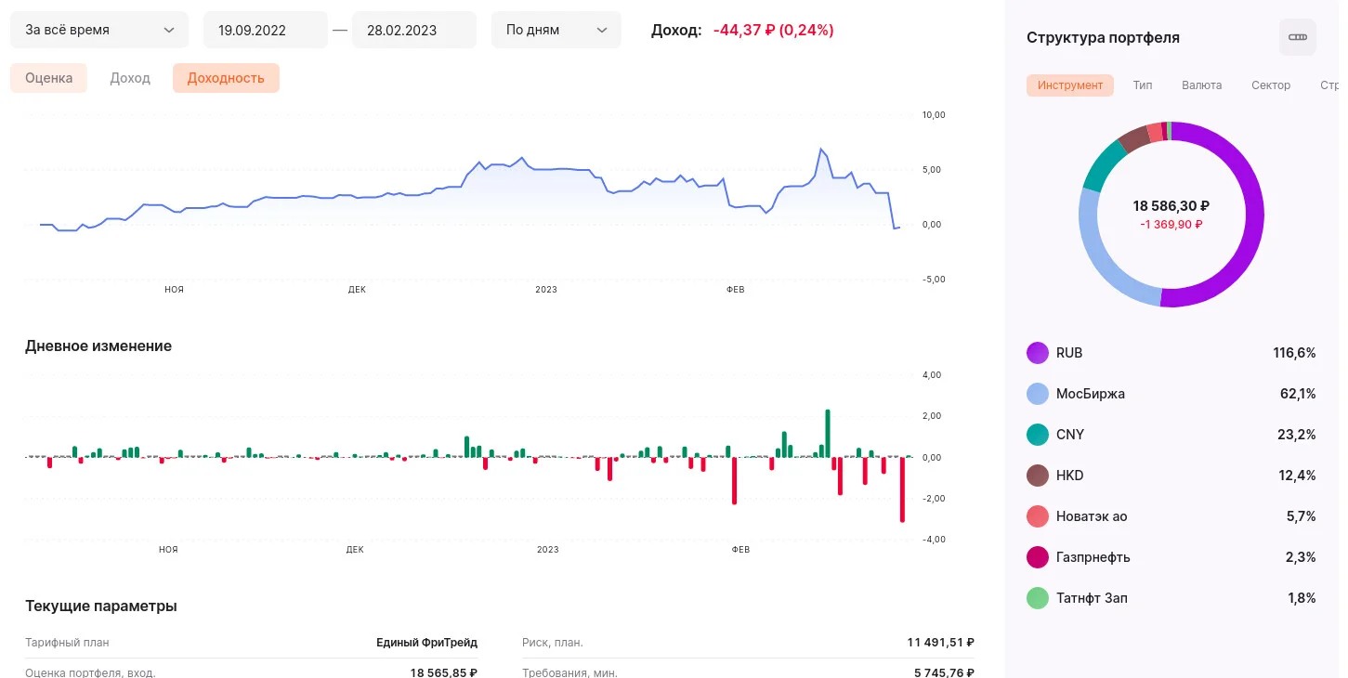Switch structure view to 'Сектор'

(1271, 85)
